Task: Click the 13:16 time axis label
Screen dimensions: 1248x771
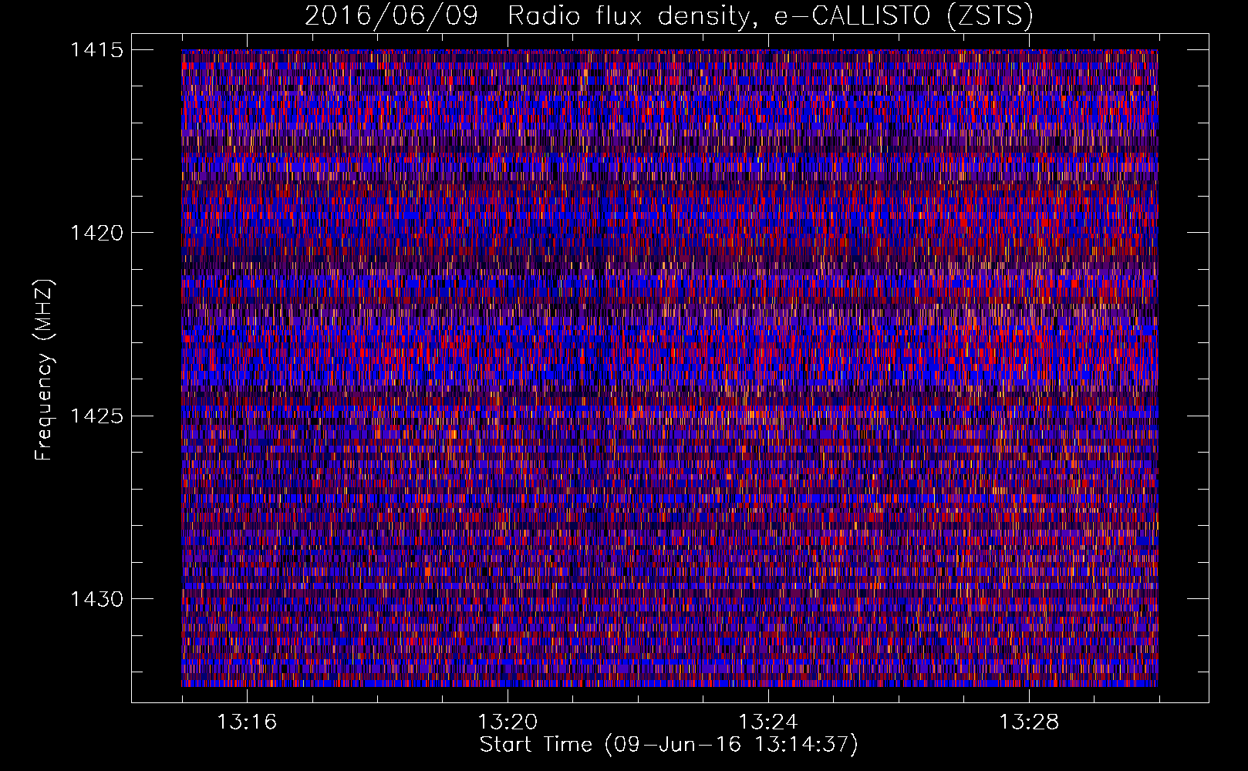Action: point(247,722)
